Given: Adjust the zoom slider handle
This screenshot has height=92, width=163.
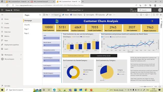Looking at the screenshot, I should (145, 87).
